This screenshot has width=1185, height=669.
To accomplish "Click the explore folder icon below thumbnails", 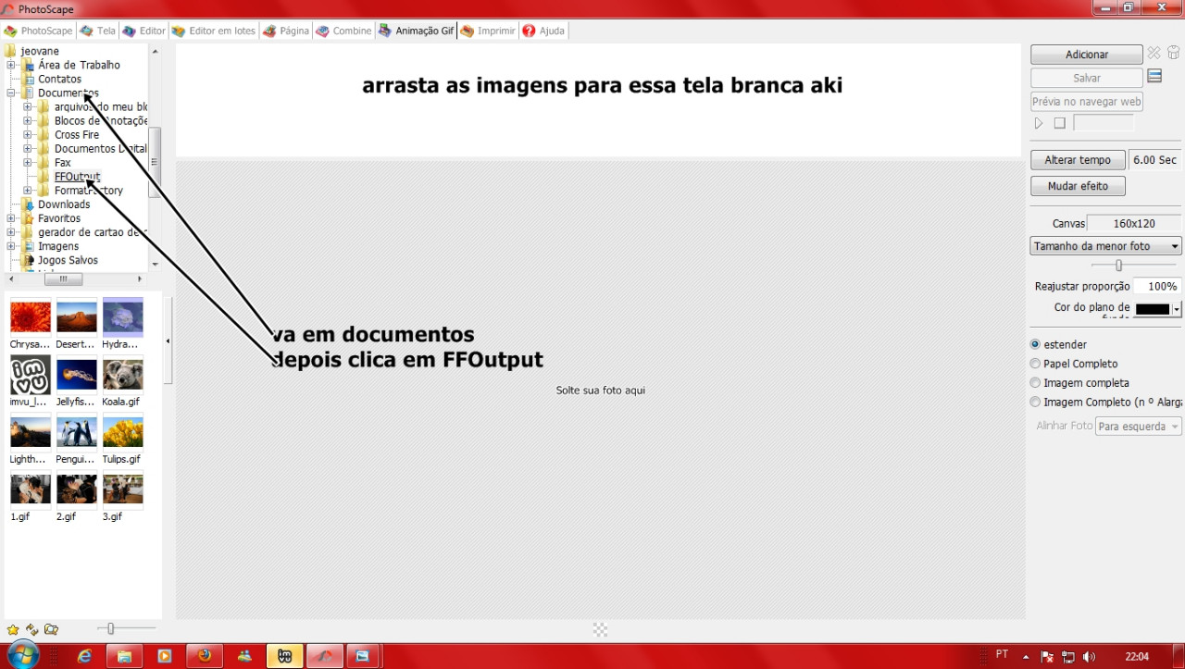I will (51, 629).
